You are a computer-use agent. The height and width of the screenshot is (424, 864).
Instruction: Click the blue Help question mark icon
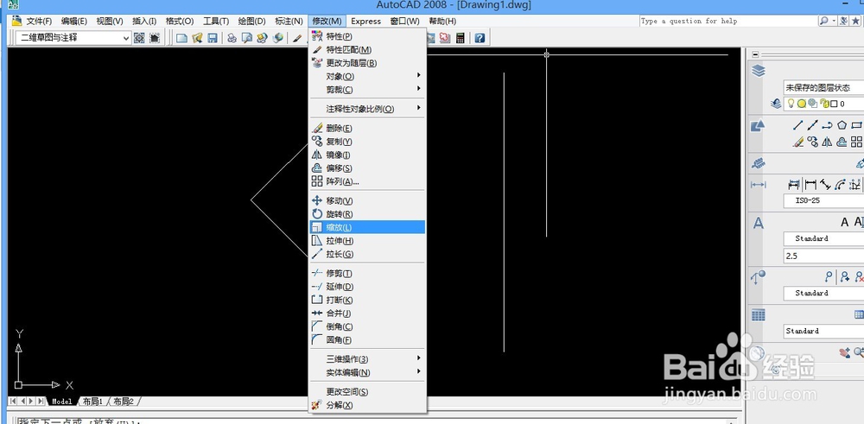pyautogui.click(x=480, y=38)
